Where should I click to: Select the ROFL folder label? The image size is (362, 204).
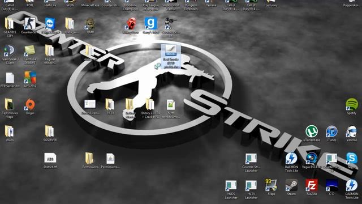tap(30, 5)
